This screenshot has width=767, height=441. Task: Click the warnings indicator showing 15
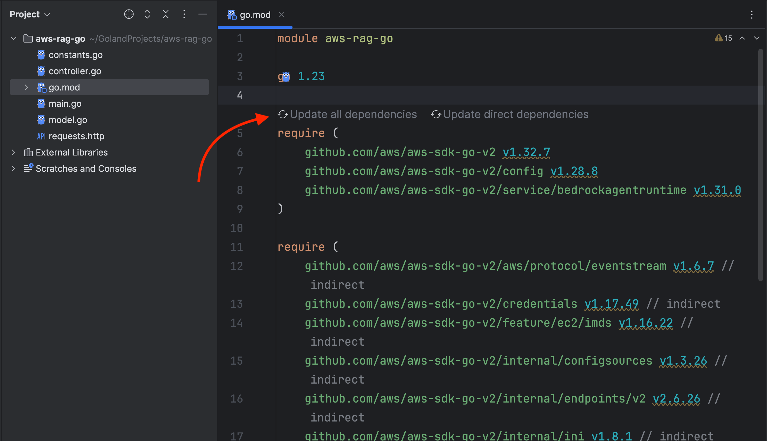[723, 38]
